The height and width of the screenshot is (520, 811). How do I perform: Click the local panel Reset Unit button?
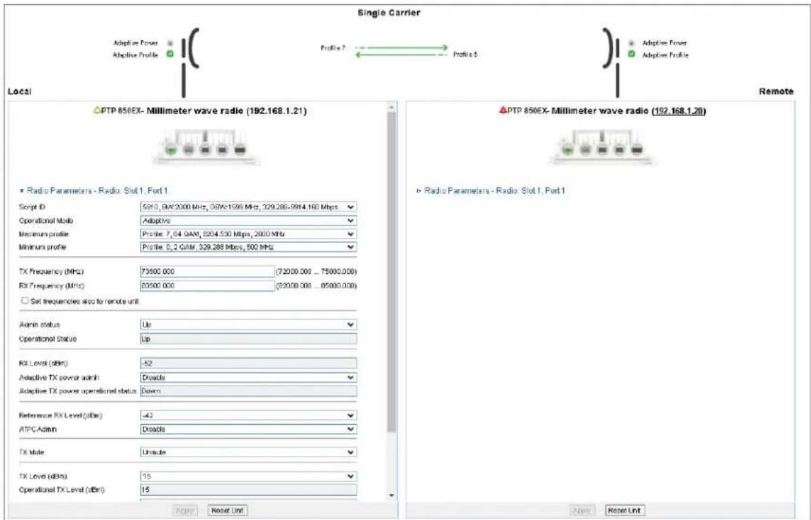[x=227, y=510]
